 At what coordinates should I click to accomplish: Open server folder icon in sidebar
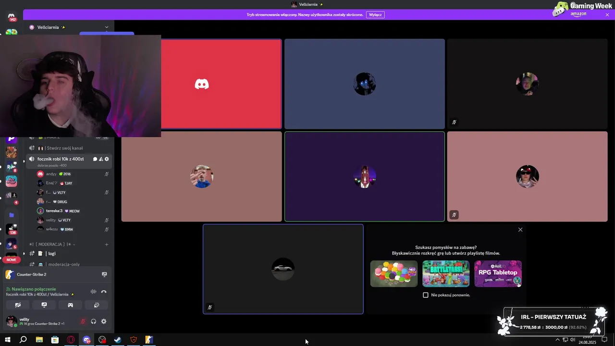[12, 215]
